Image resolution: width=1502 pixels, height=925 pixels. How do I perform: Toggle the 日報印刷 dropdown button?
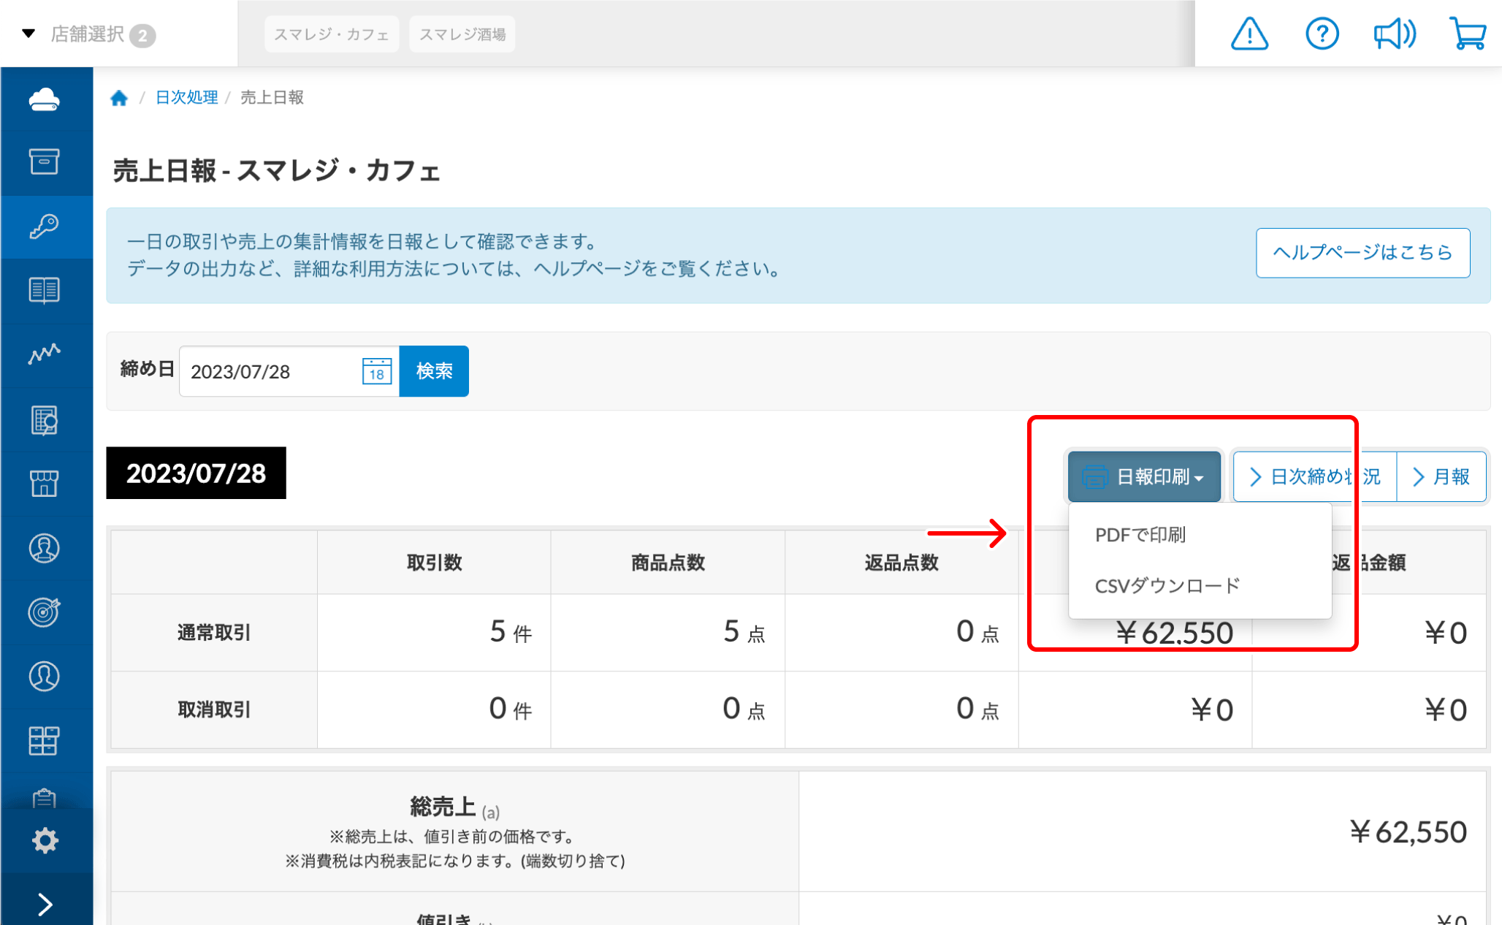(1144, 477)
